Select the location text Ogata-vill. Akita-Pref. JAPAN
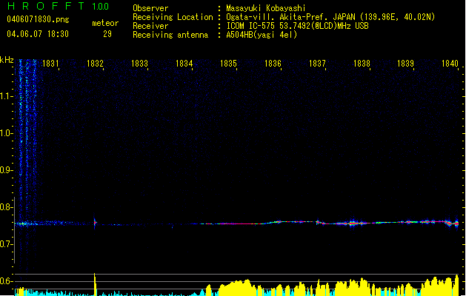 [291, 17]
